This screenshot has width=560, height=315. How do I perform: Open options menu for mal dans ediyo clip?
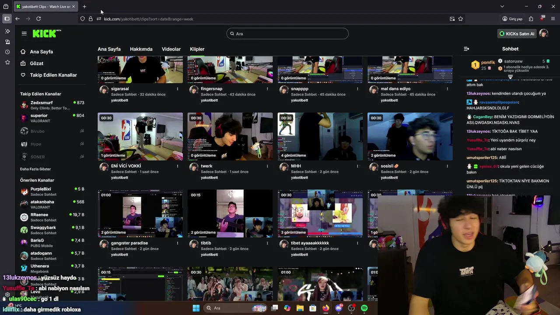point(447,89)
